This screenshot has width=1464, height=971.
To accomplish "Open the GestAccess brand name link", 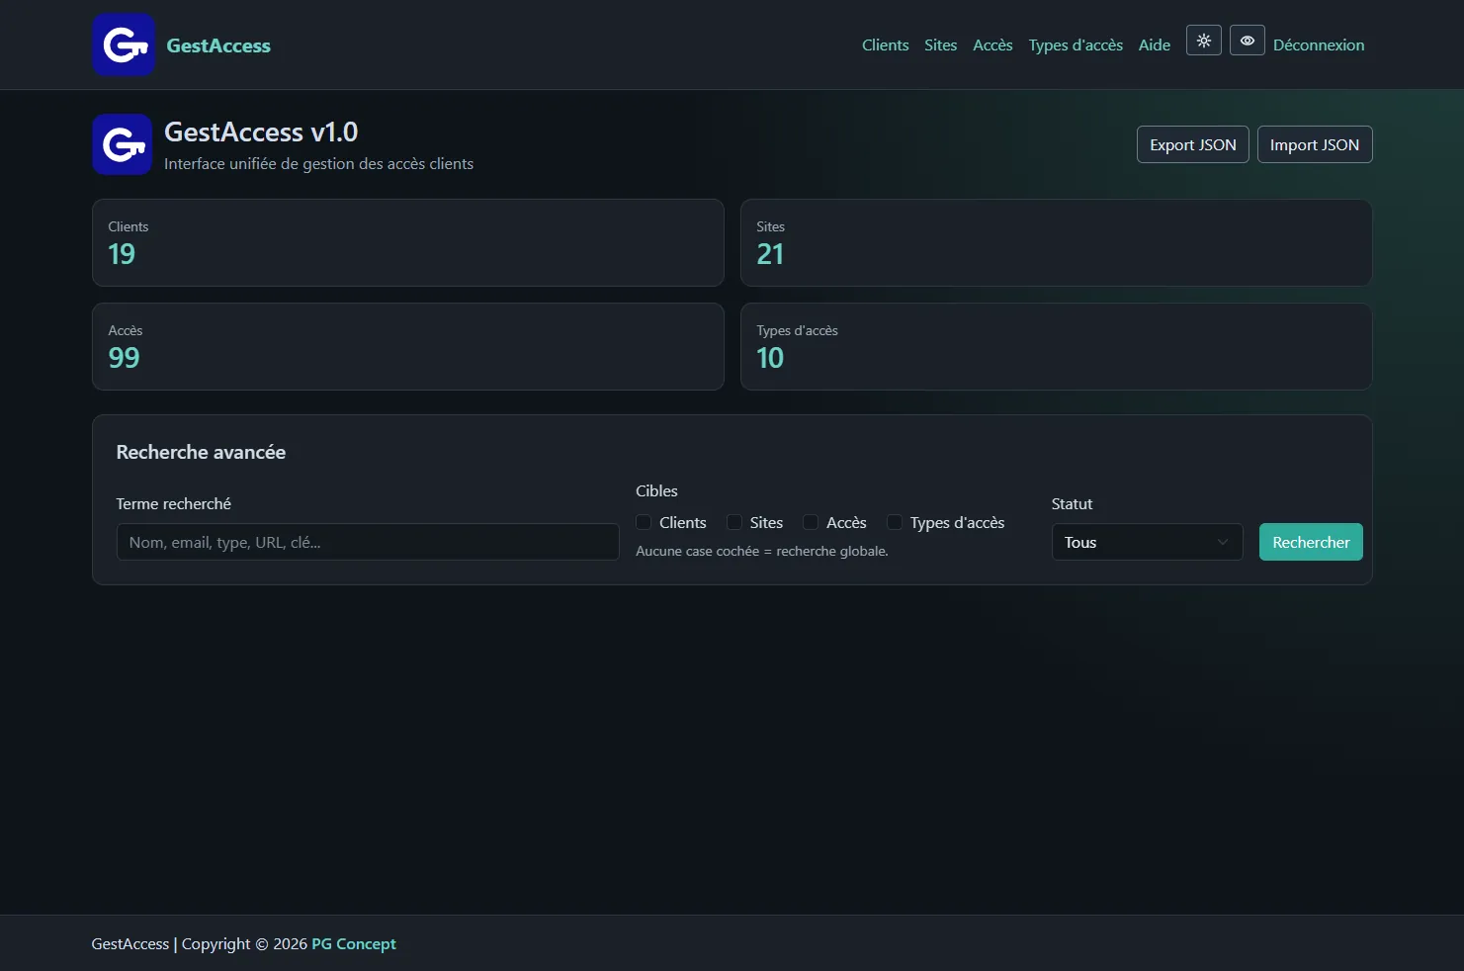I will pyautogui.click(x=218, y=45).
